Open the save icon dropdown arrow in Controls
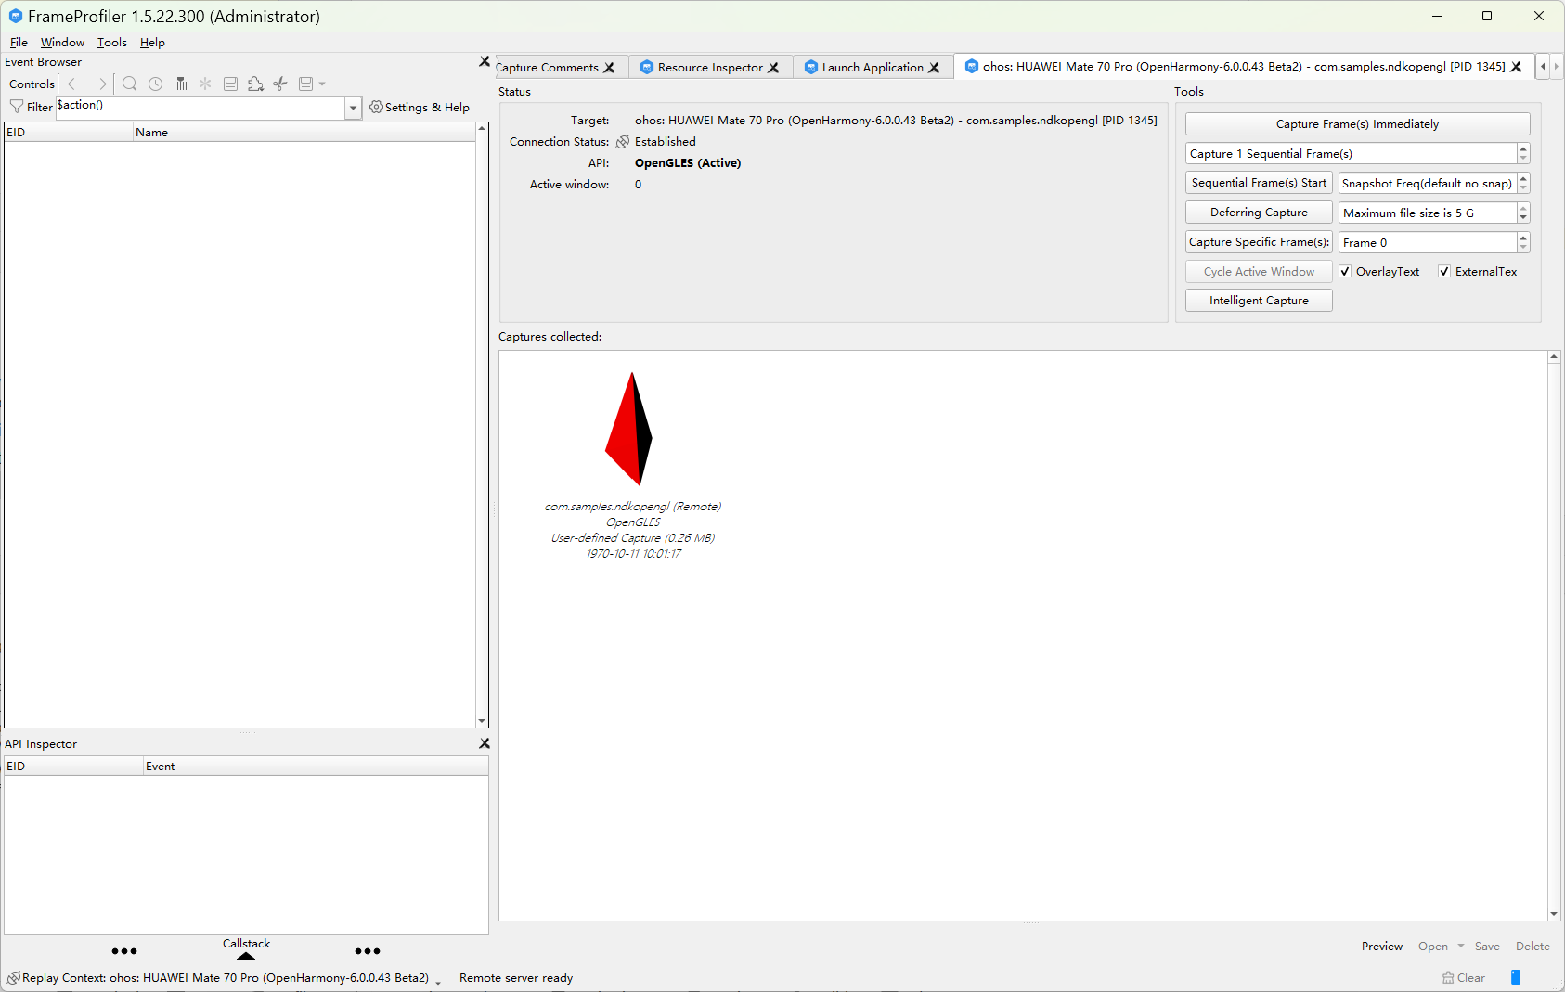Viewport: 1565px width, 992px height. pyautogui.click(x=321, y=84)
